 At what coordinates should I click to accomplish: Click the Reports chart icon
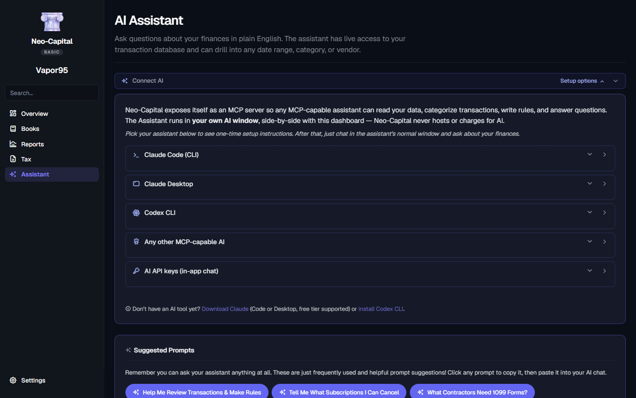[x=13, y=144]
